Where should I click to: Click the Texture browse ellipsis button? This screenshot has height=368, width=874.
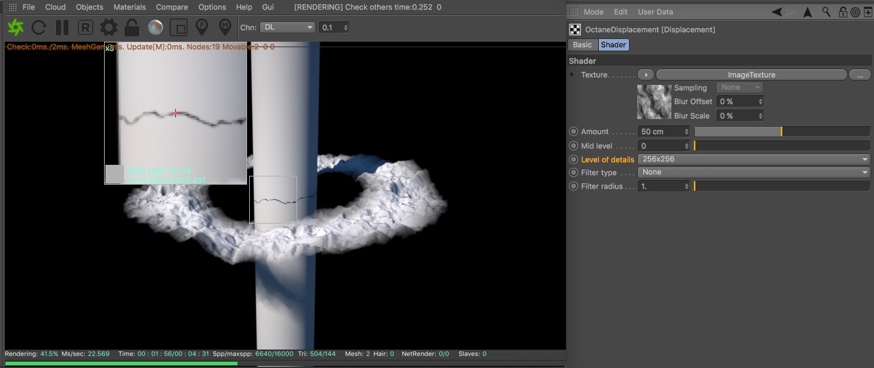(860, 75)
